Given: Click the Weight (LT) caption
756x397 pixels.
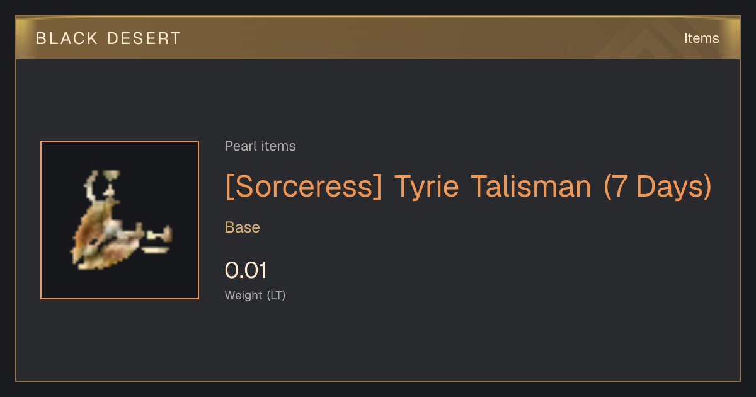Looking at the screenshot, I should click(x=255, y=295).
